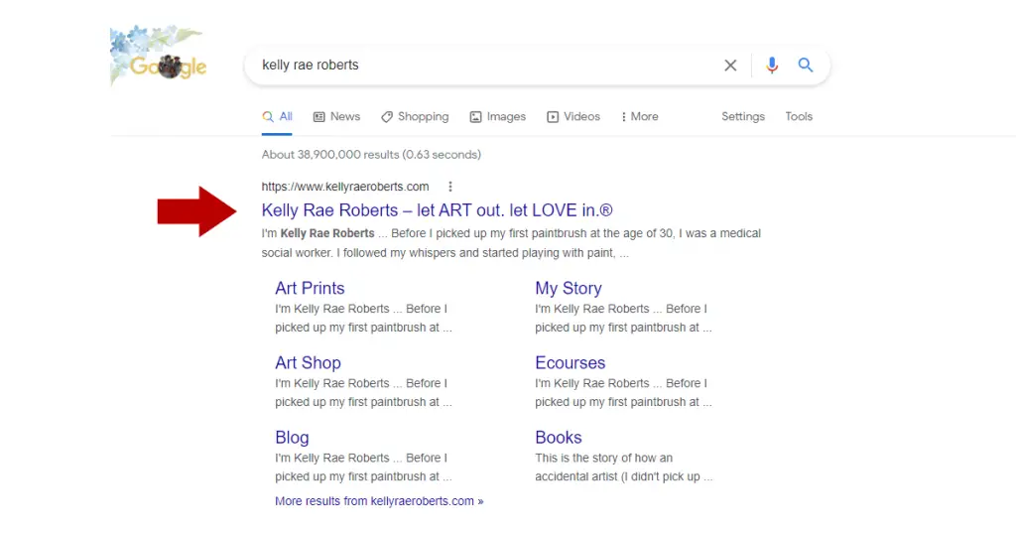The width and height of the screenshot is (1016, 534).
Task: Click the About 38,900,000 results text
Action: point(371,155)
